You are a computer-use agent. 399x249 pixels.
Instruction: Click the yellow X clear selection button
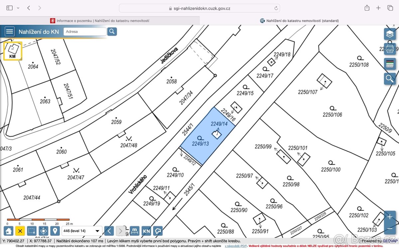pos(20,230)
